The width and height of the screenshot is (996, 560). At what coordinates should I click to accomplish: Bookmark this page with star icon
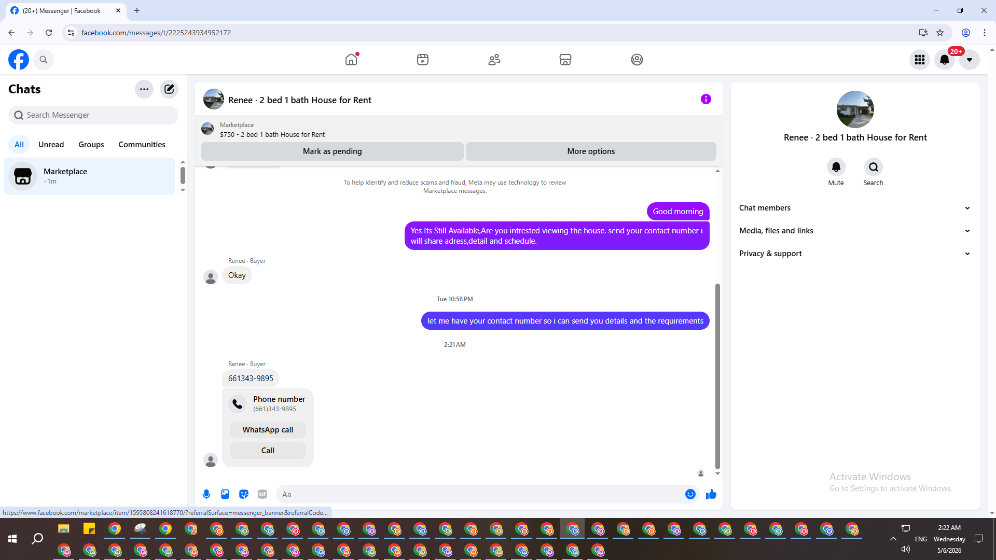pos(940,33)
